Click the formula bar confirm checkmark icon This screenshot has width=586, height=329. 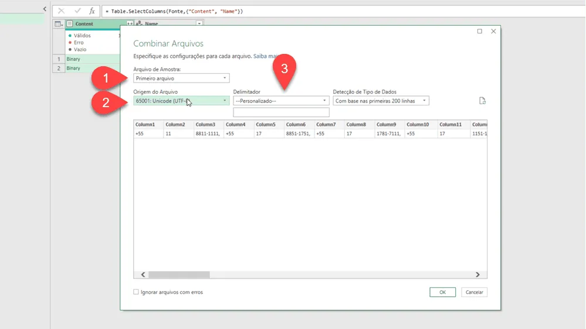pos(77,11)
